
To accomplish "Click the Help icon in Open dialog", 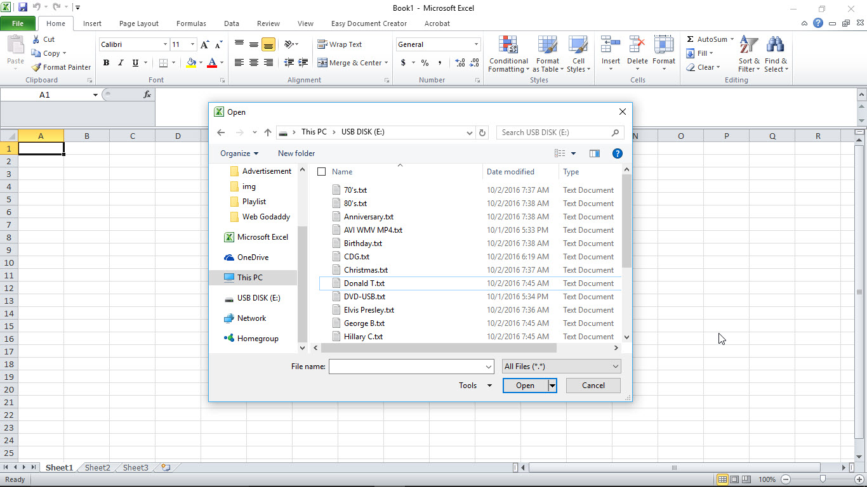I will point(617,153).
